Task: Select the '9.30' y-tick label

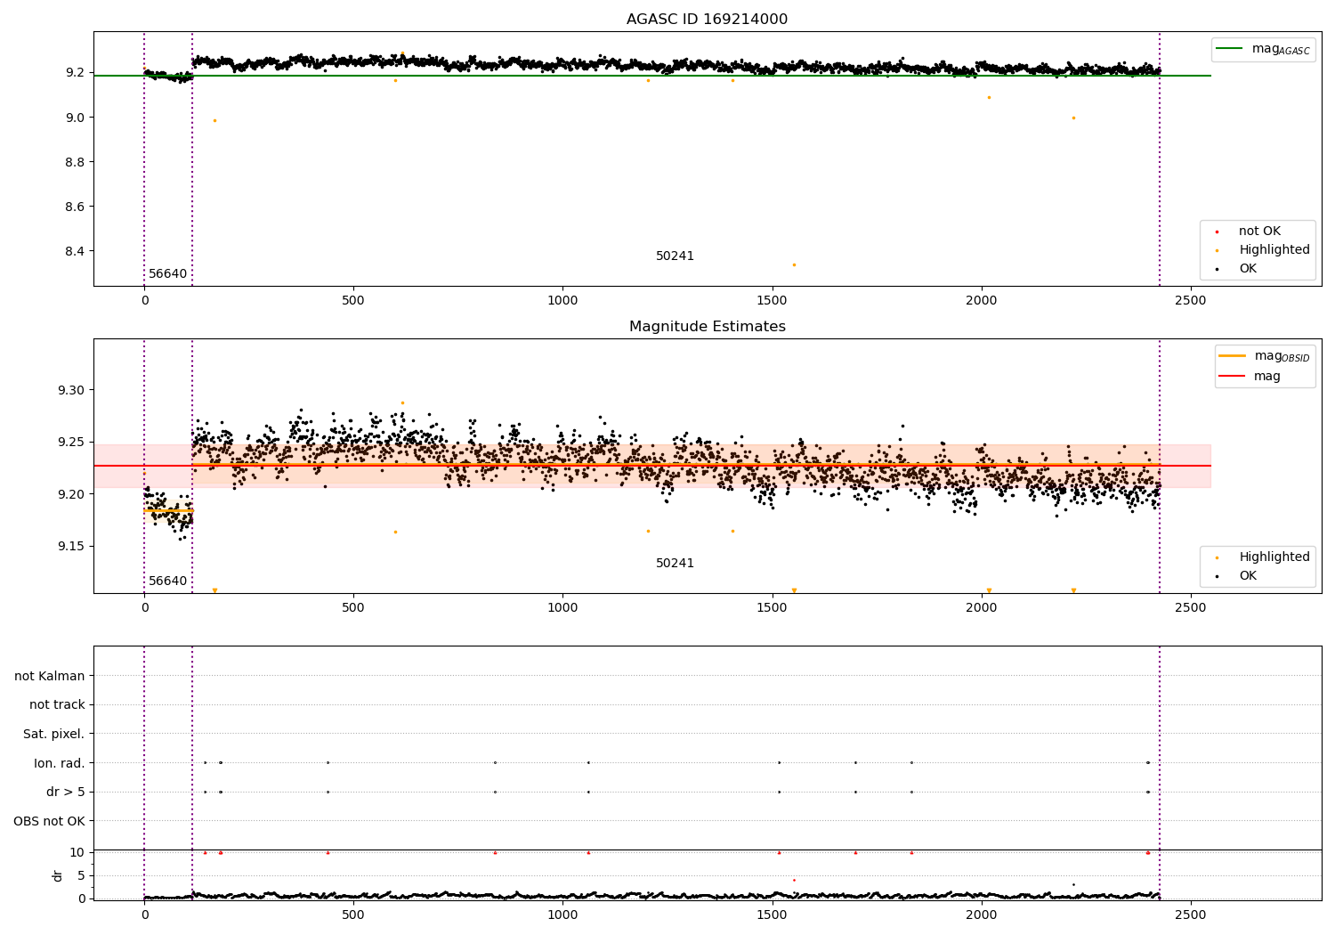Action: pos(72,391)
